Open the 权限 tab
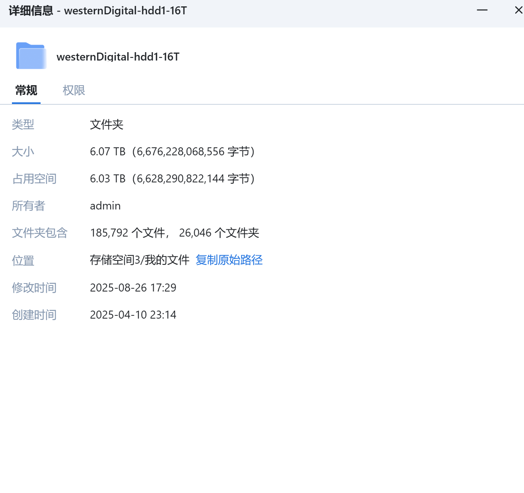The width and height of the screenshot is (524, 493). click(x=74, y=90)
